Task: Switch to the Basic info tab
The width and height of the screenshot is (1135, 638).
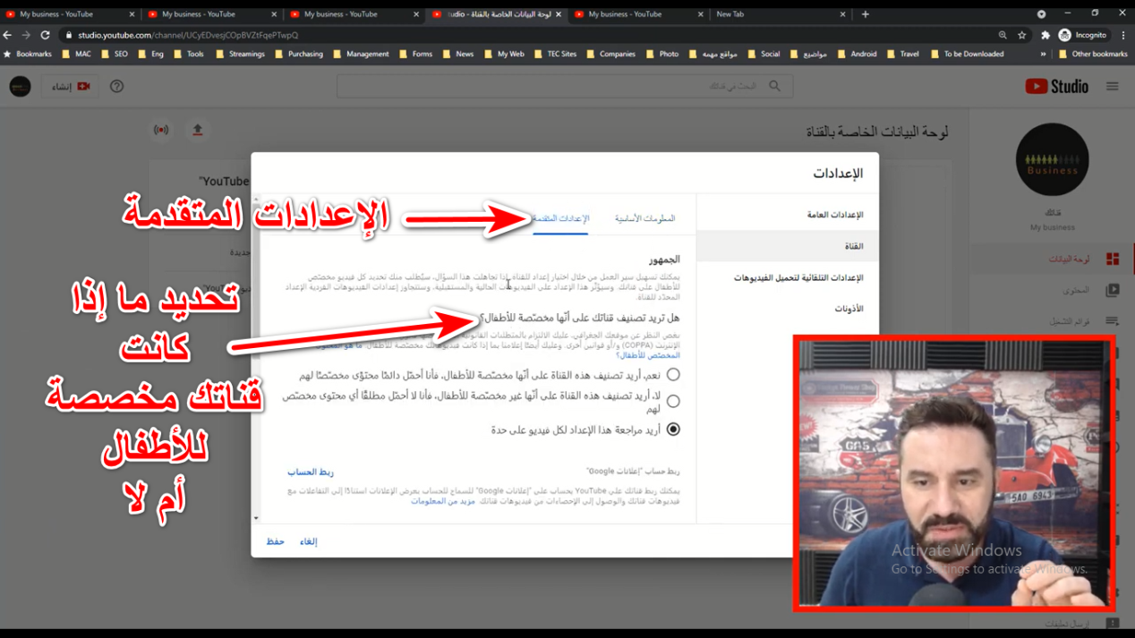Action: tap(644, 218)
